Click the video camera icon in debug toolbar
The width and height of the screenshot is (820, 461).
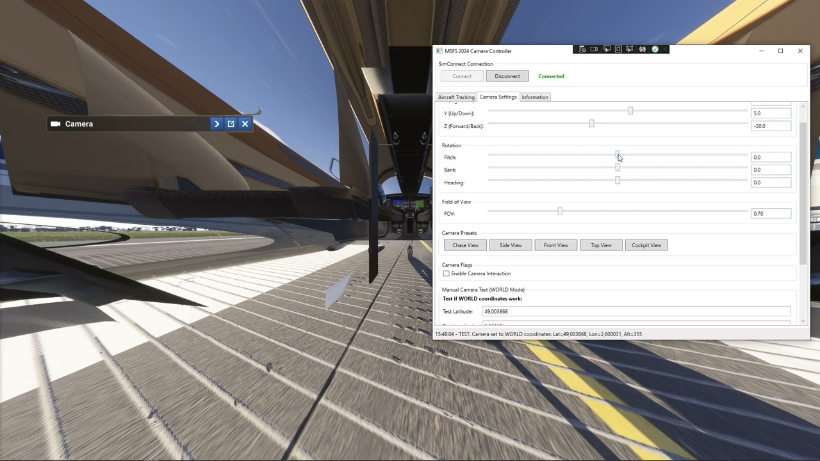(594, 49)
